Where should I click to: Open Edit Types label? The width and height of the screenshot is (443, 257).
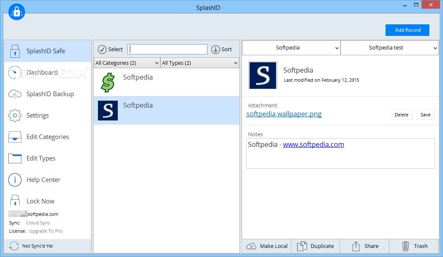click(41, 158)
